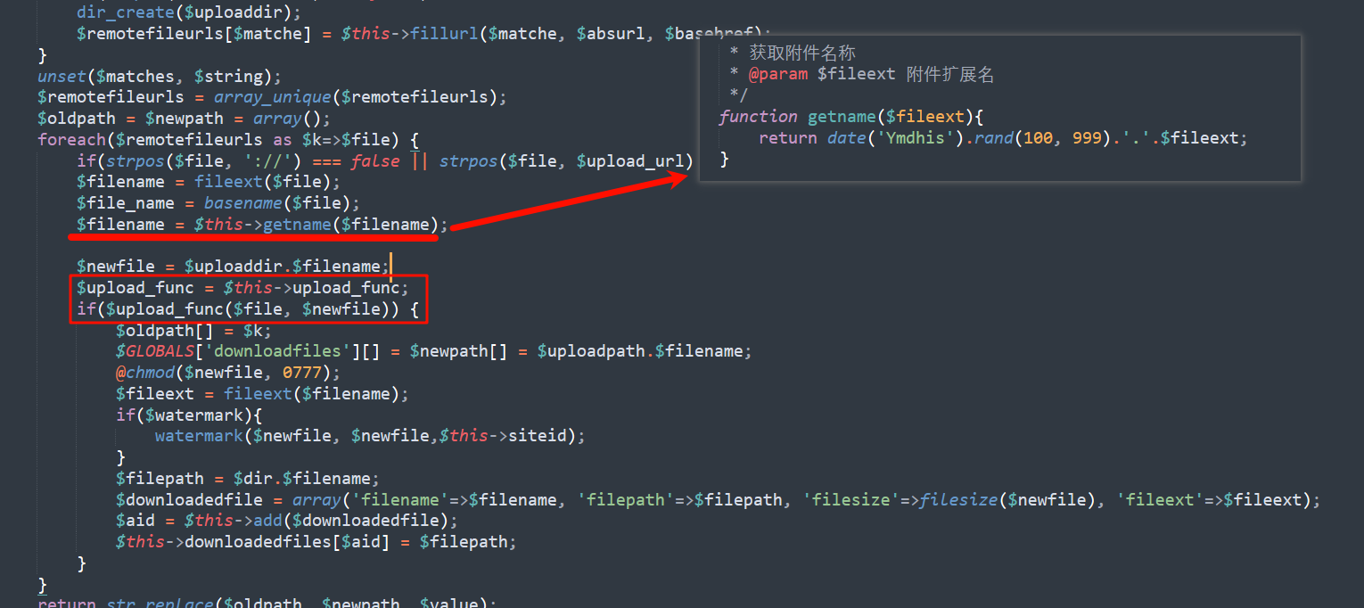Click the $this->downloadedfiles[$aid] = $filepath line
1364x608 pixels.
pos(316,542)
